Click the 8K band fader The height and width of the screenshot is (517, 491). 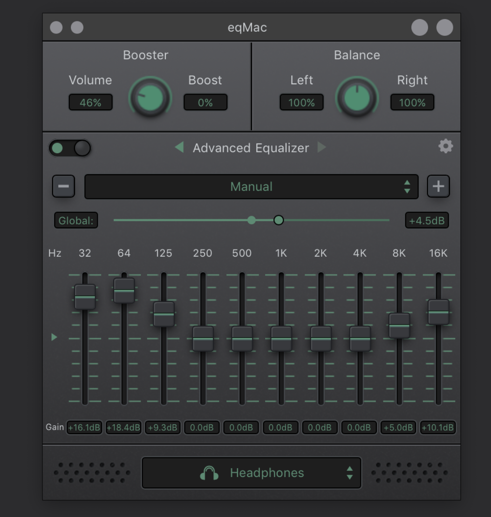[399, 326]
